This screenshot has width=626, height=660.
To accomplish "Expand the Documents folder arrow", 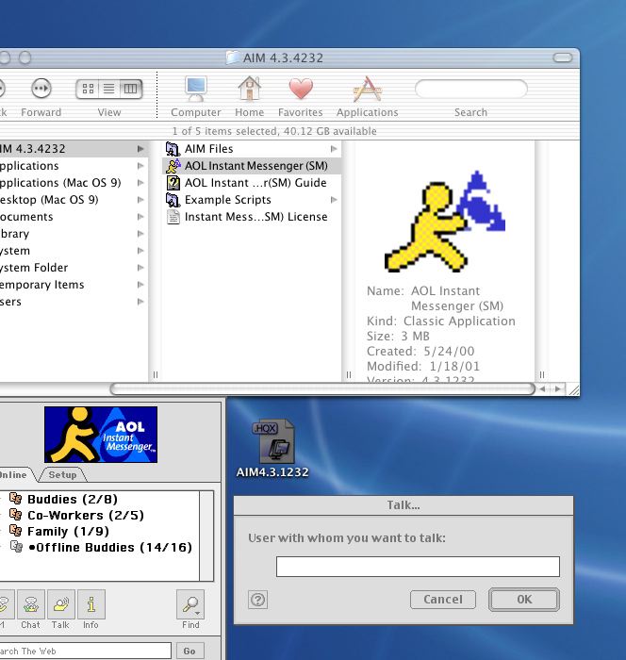I will [140, 217].
